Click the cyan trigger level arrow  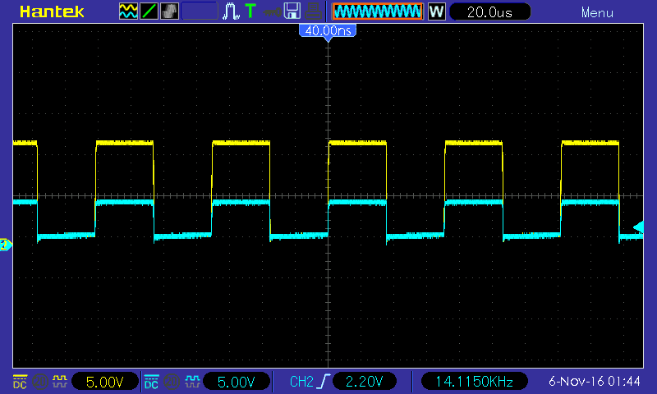(638, 227)
